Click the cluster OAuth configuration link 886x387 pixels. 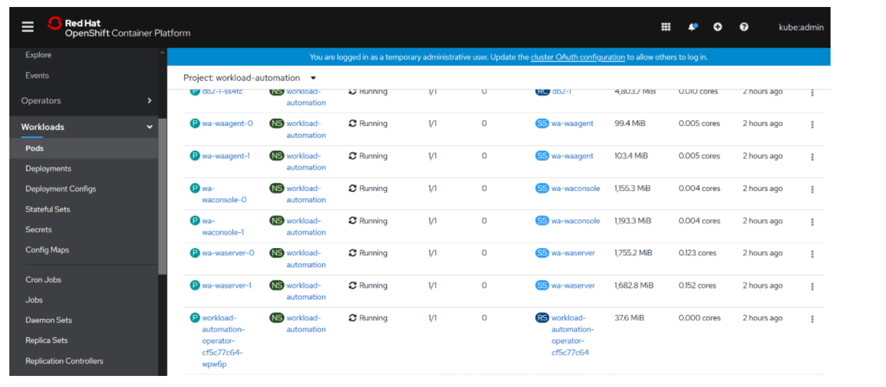(577, 57)
